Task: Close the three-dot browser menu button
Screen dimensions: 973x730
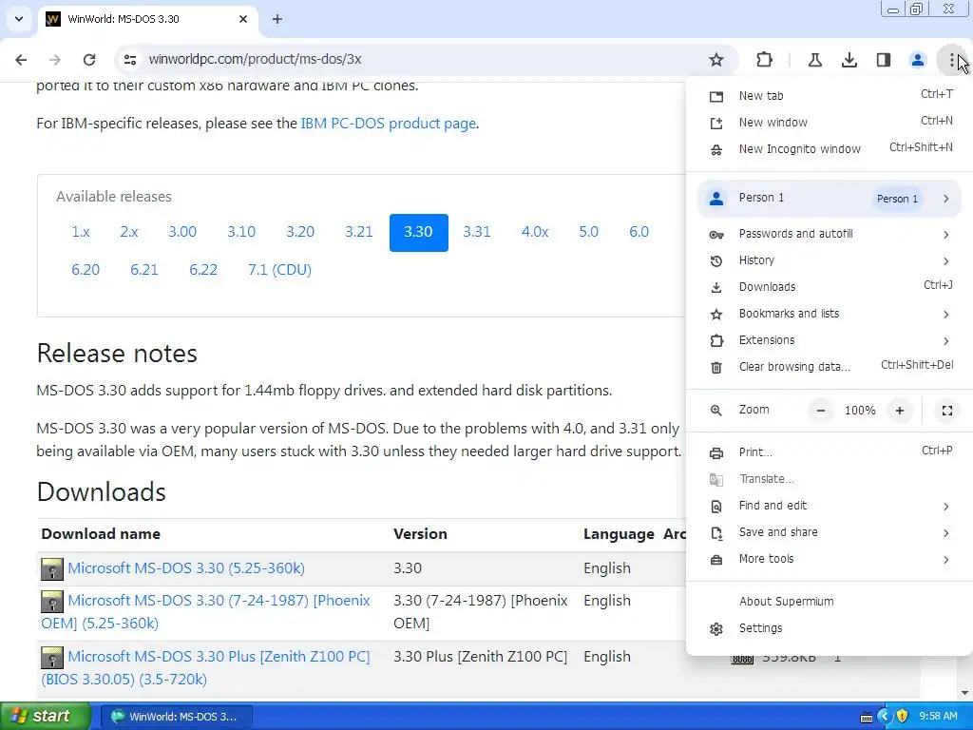Action: pos(951,60)
